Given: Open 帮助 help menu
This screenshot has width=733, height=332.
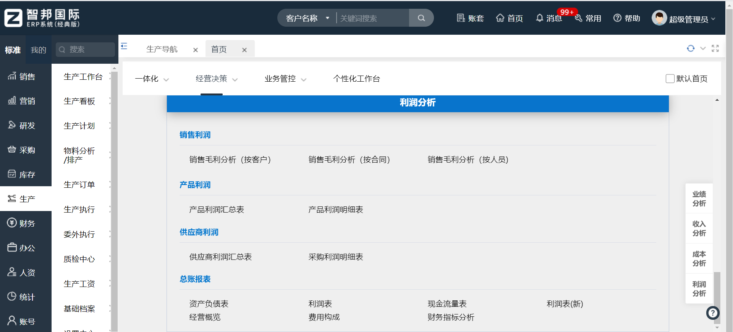Looking at the screenshot, I should click(626, 18).
